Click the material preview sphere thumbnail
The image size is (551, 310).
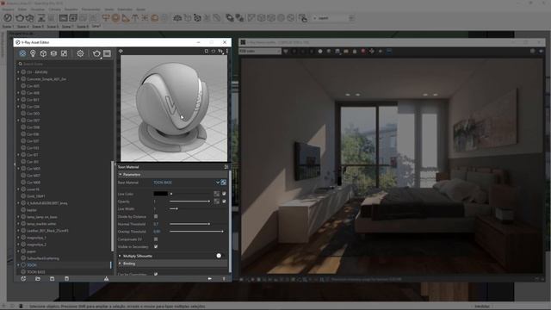tap(174, 108)
